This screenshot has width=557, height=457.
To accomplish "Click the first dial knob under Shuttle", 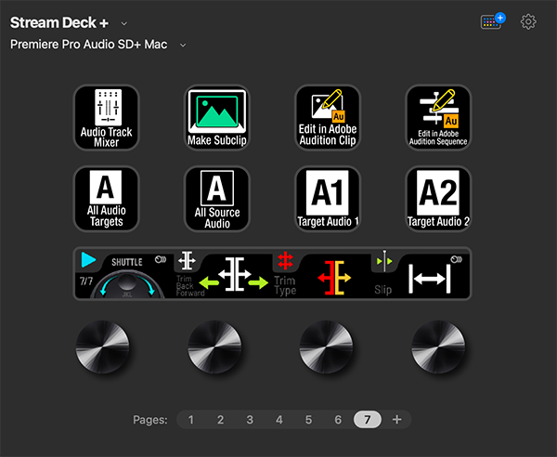I will (103, 346).
